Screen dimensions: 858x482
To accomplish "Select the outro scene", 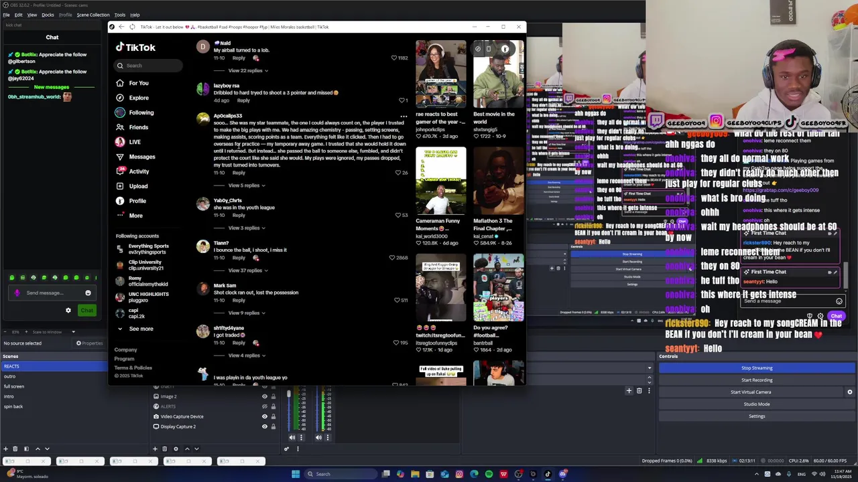I will [x=9, y=376].
